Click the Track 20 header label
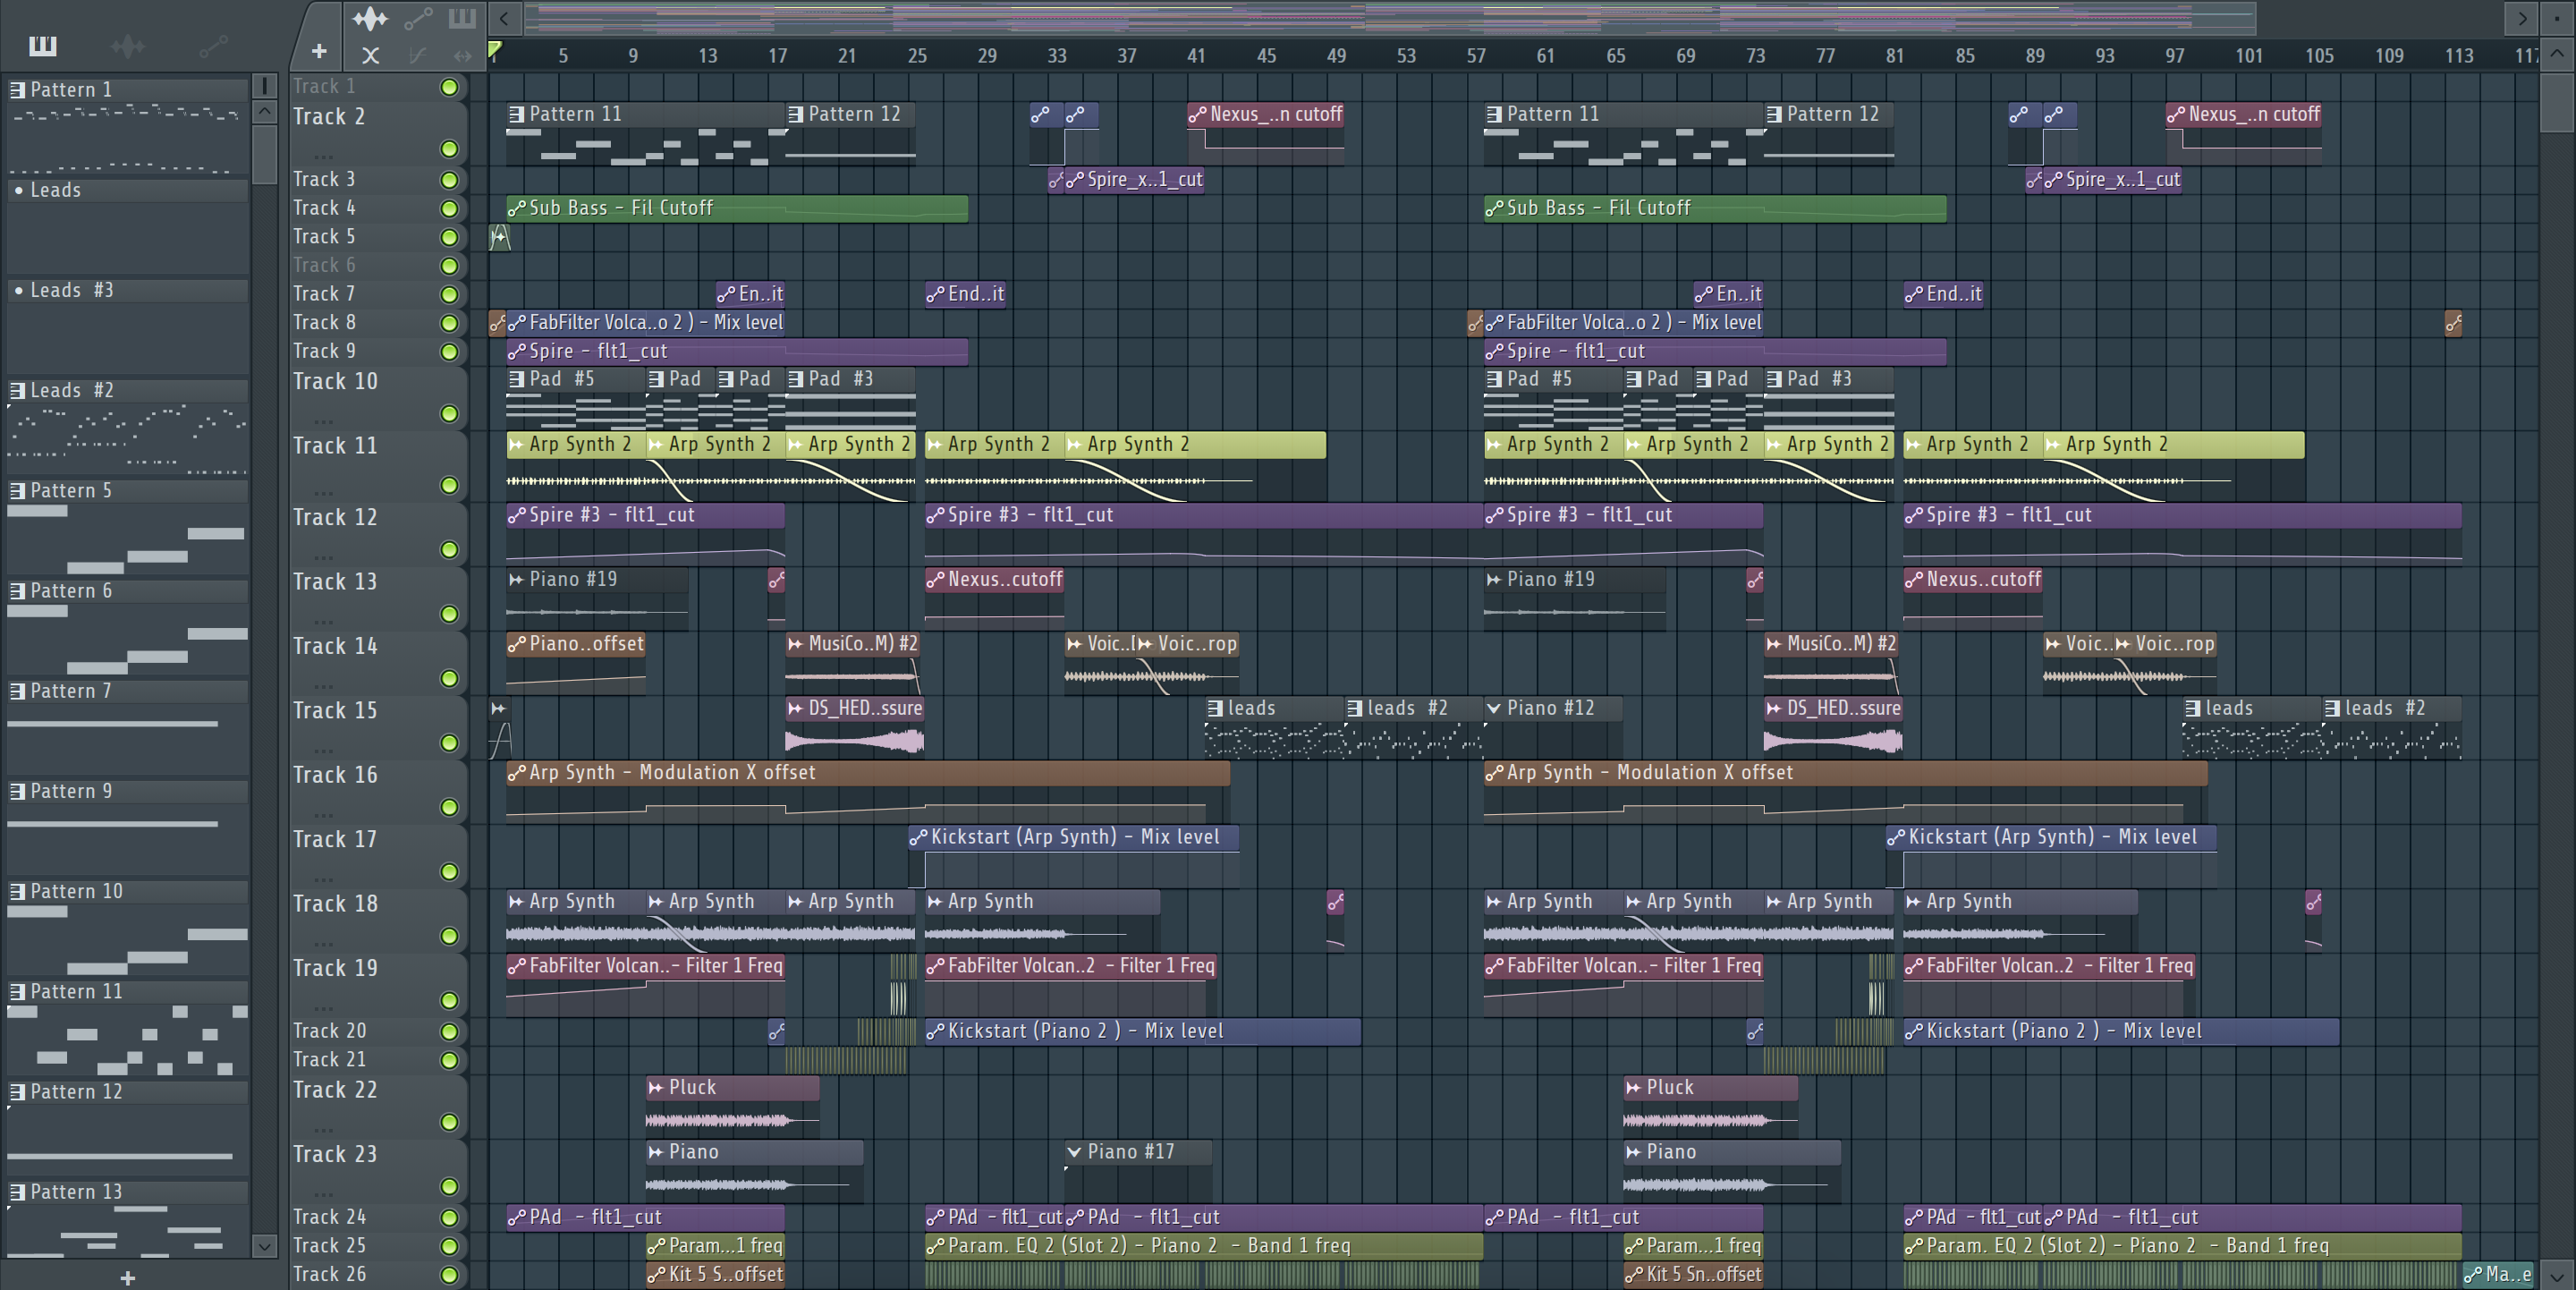The width and height of the screenshot is (2576, 1290). coord(330,1031)
